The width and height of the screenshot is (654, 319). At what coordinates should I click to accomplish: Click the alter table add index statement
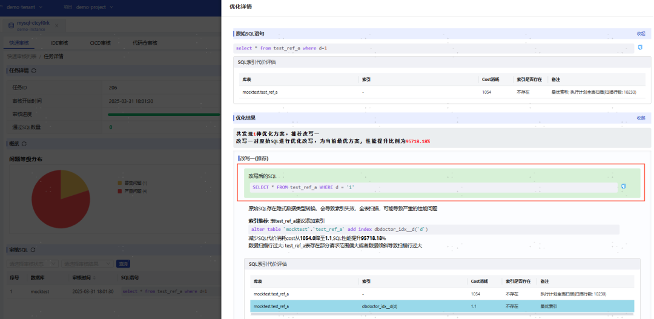[340, 230]
